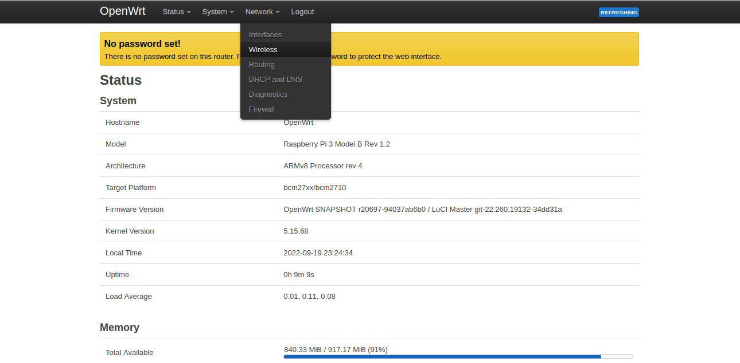The width and height of the screenshot is (740, 363).
Task: Collapse the Network dropdown menu
Action: click(x=262, y=11)
